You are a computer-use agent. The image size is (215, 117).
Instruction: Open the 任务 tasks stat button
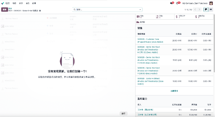(145, 17)
